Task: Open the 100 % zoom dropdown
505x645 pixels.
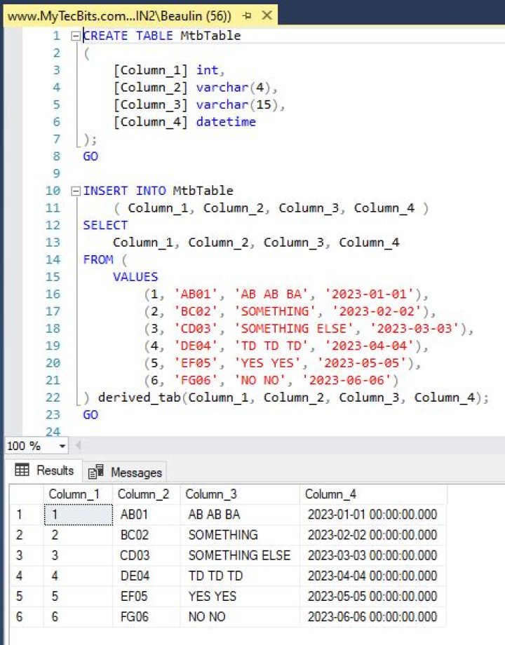Action: click(x=62, y=446)
